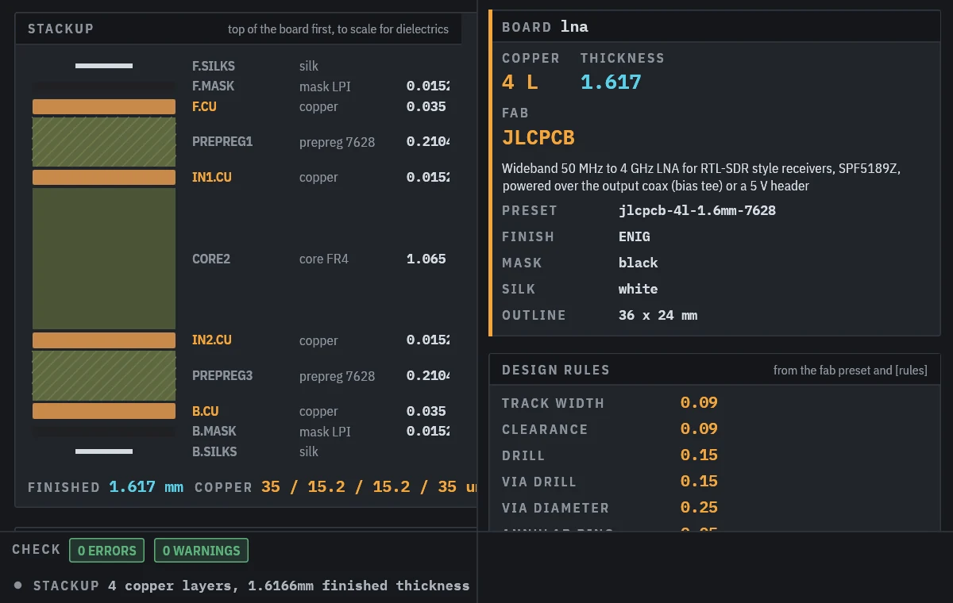Click the via diameter value 0.25
The height and width of the screenshot is (603, 953).
point(699,507)
